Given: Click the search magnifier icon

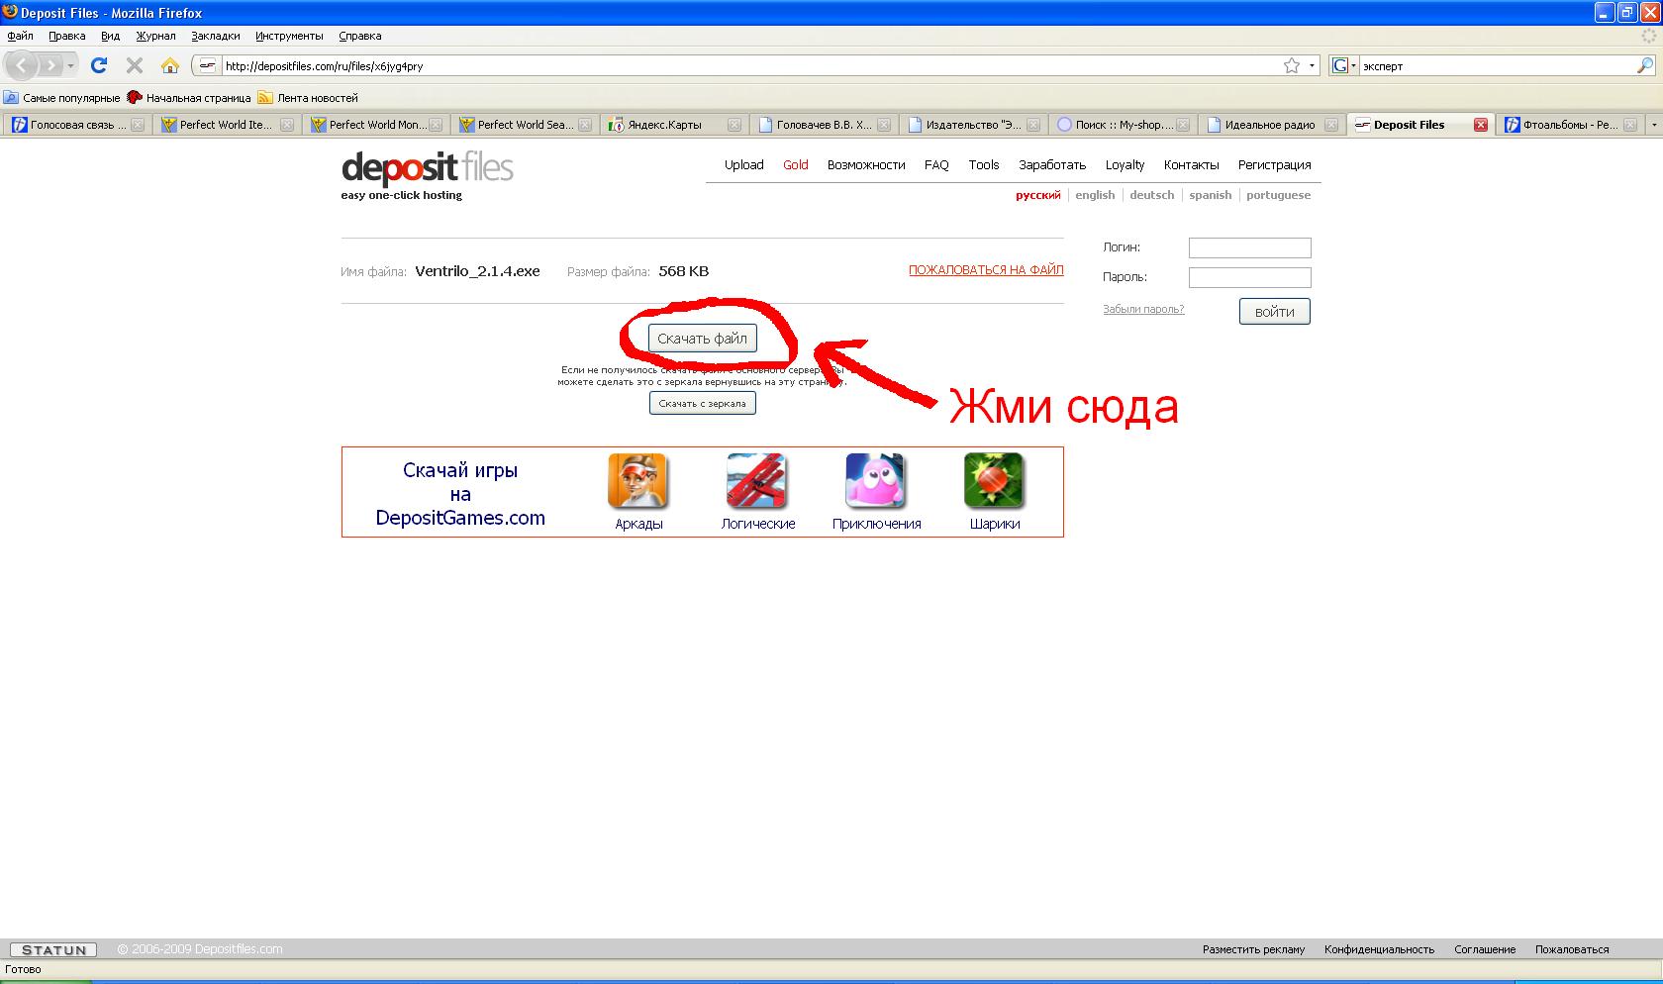Looking at the screenshot, I should tap(1645, 65).
